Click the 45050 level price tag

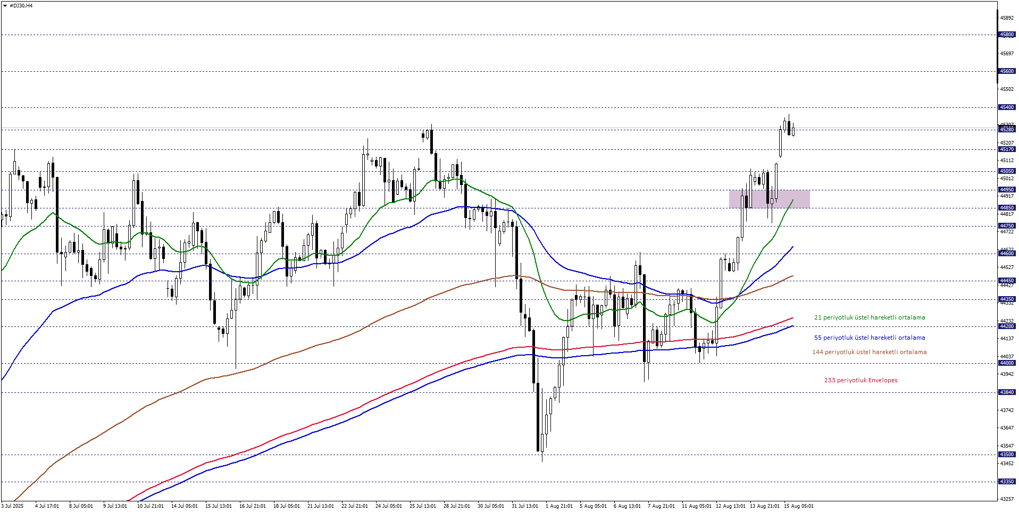(x=1007, y=171)
